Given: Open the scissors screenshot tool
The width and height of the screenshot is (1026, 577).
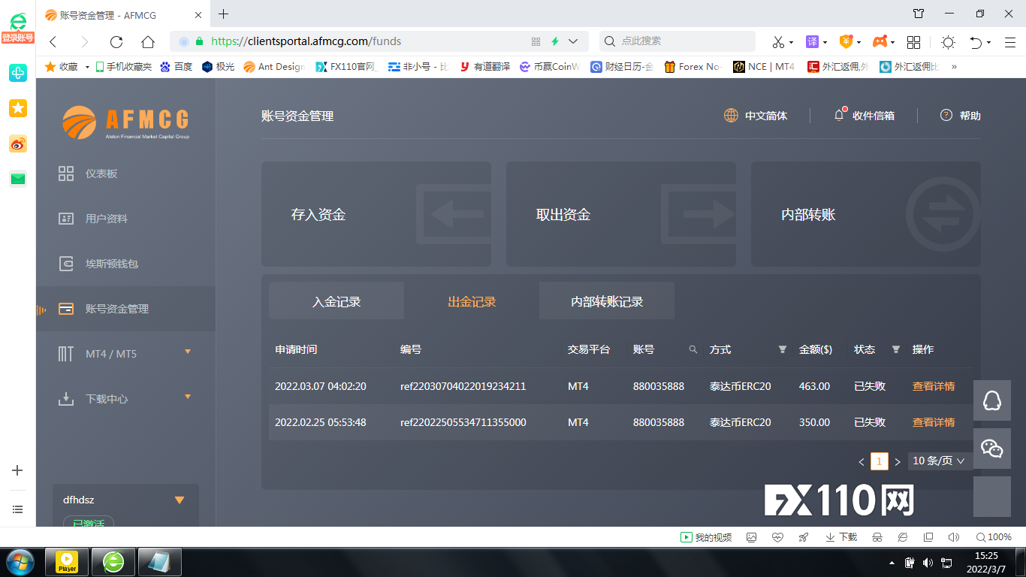Looking at the screenshot, I should (x=778, y=42).
